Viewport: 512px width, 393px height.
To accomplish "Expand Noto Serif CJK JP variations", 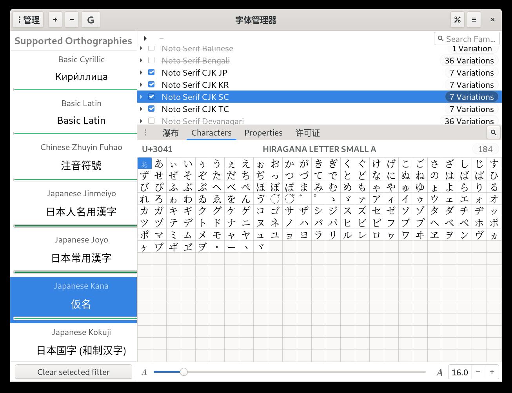I will pos(141,72).
